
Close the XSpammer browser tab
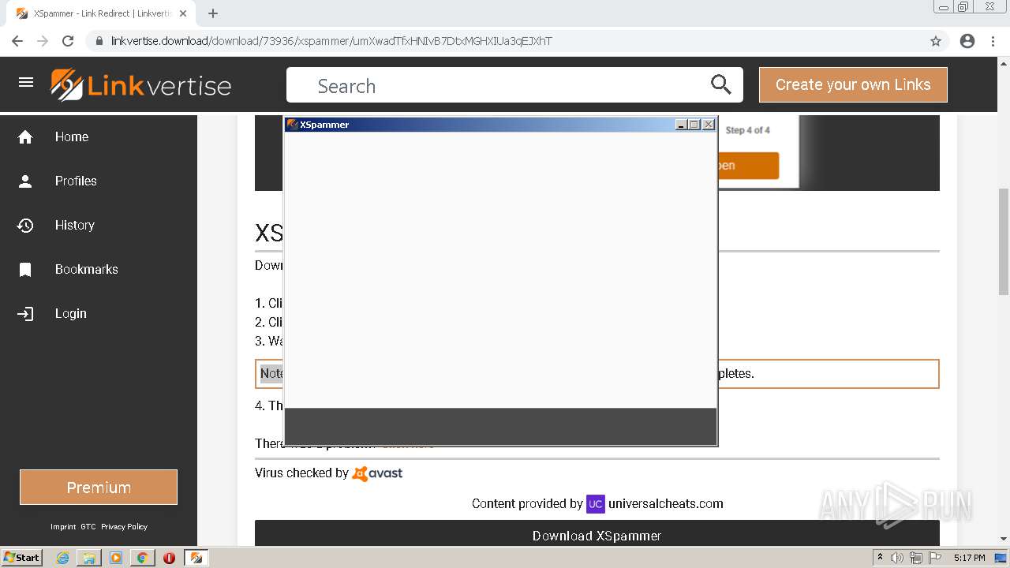[x=183, y=13]
